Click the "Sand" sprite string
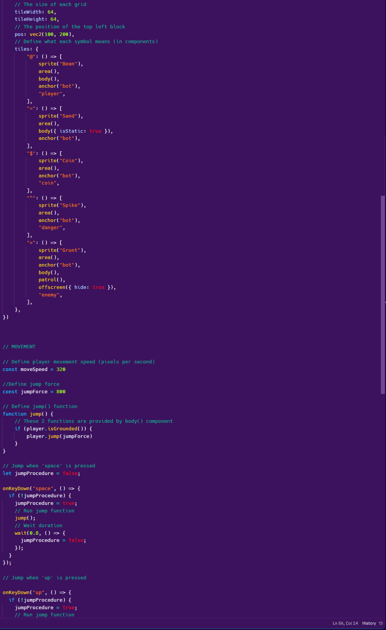 point(68,116)
